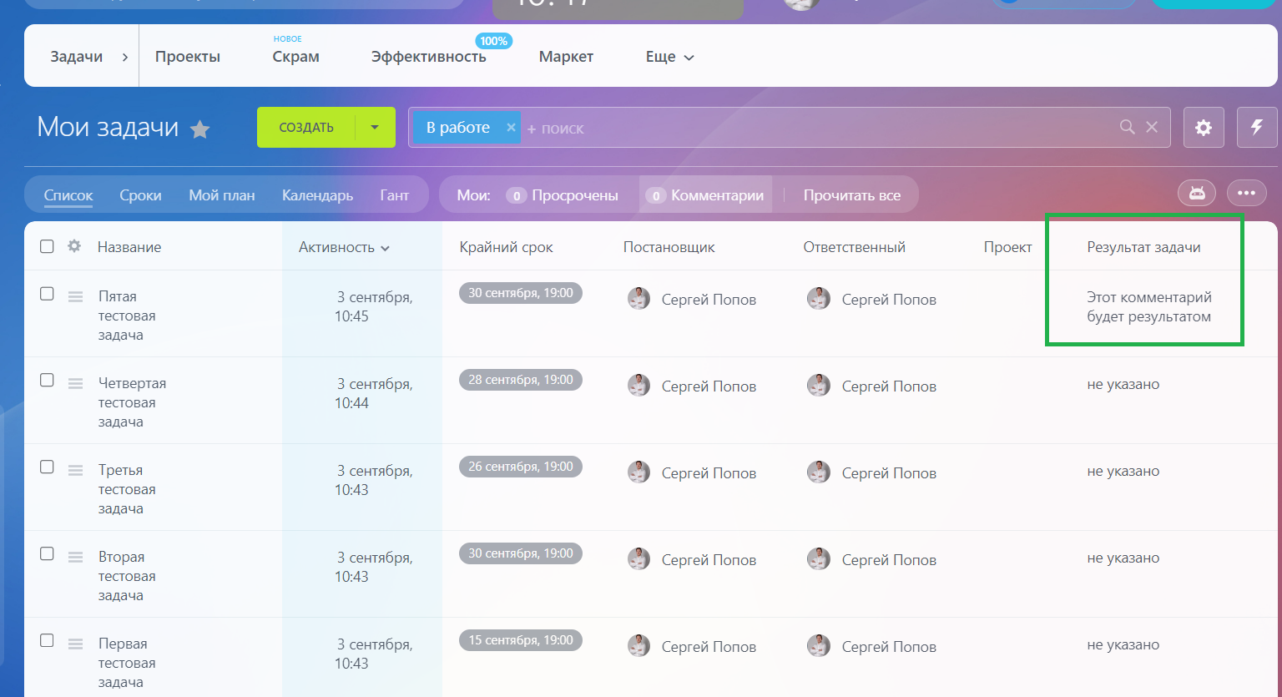Screen dimensions: 1282x697
Task: Click Прочитать все
Action: [x=852, y=195]
